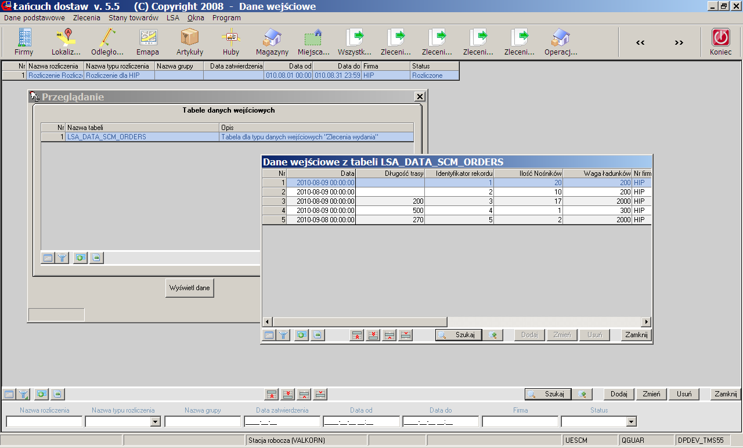
Task: Open the Miejsca... toolbar icon
Action: pos(313,42)
